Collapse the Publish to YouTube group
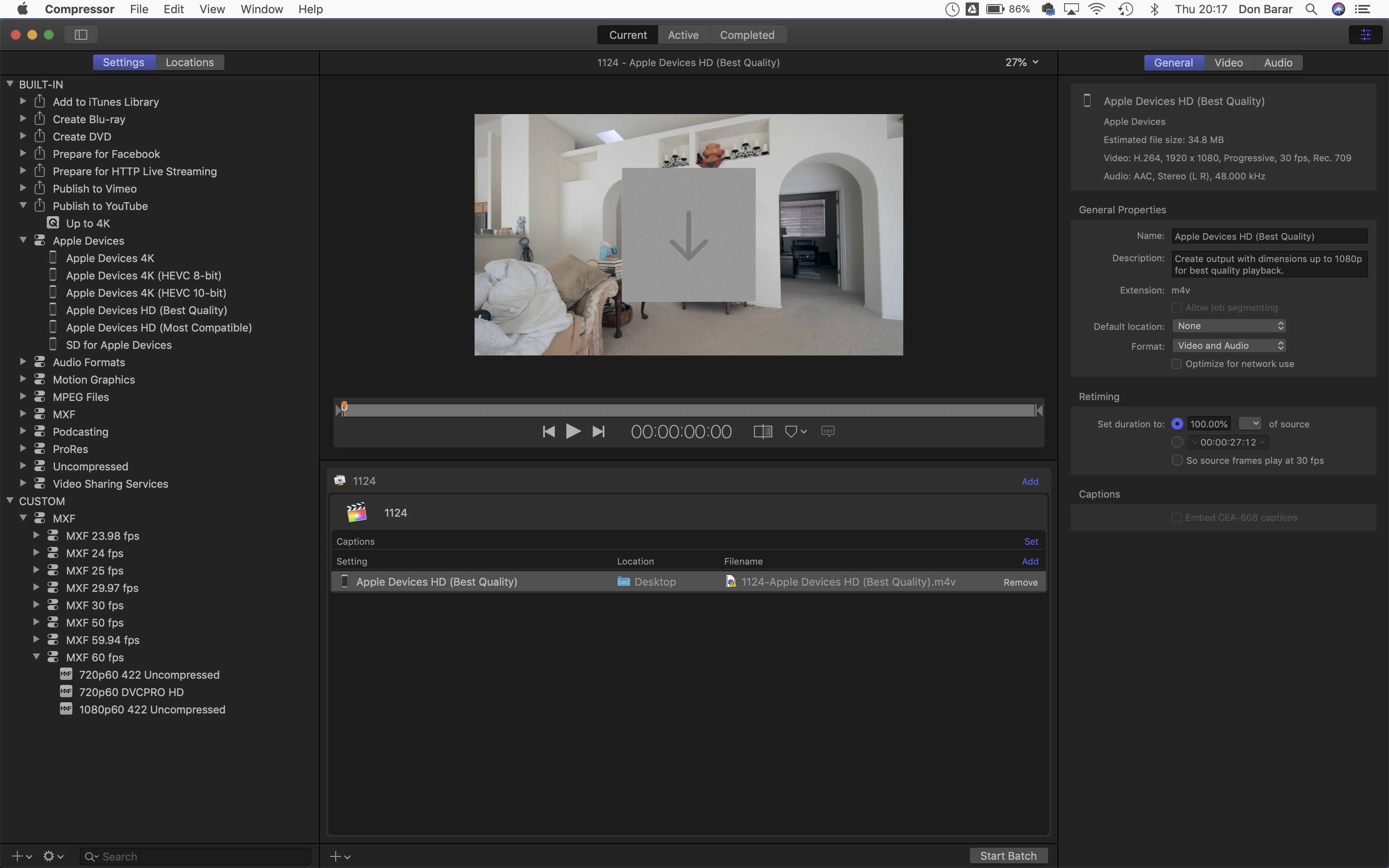The width and height of the screenshot is (1389, 868). (x=23, y=205)
